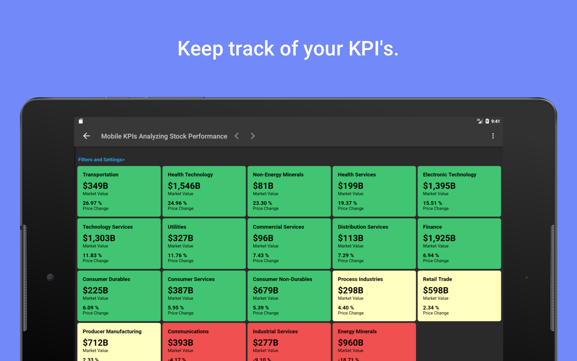The image size is (577, 361).
Task: Select the red Communications tile
Action: tap(204, 342)
